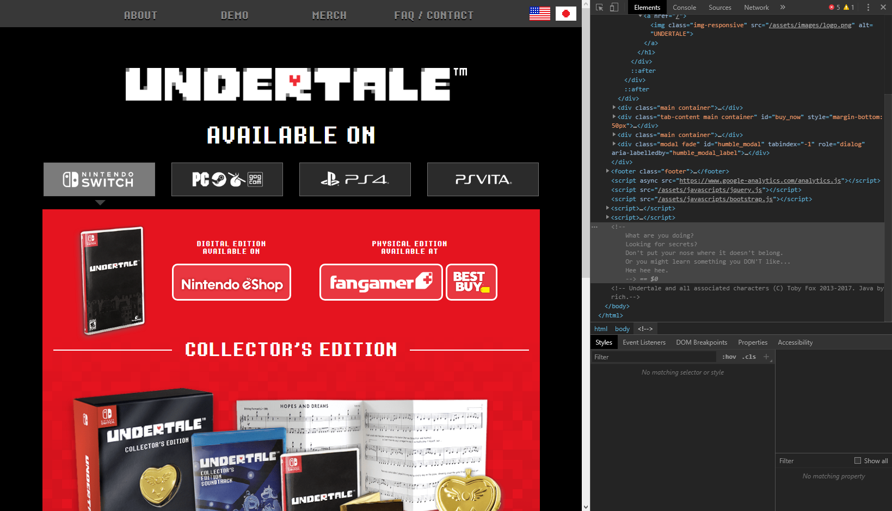The width and height of the screenshot is (892, 511).
Task: Switch to the Console tab in DevTools
Action: (x=684, y=7)
